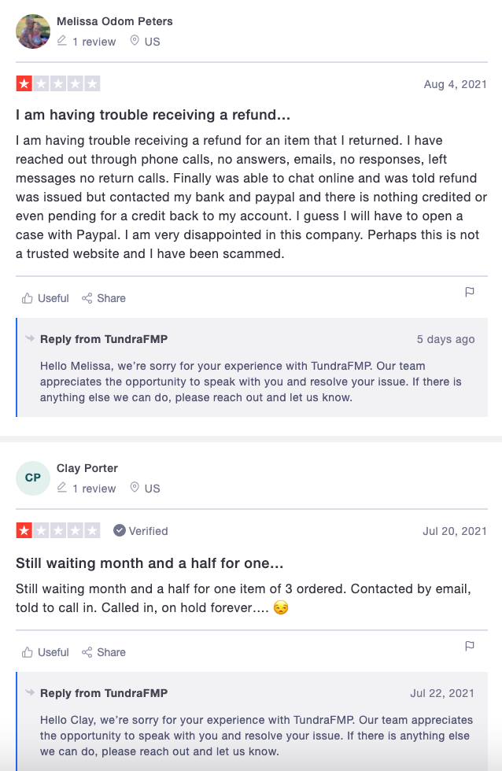Click Melissa Odom Peters' profile photo
The width and height of the screenshot is (502, 771).
click(x=33, y=31)
